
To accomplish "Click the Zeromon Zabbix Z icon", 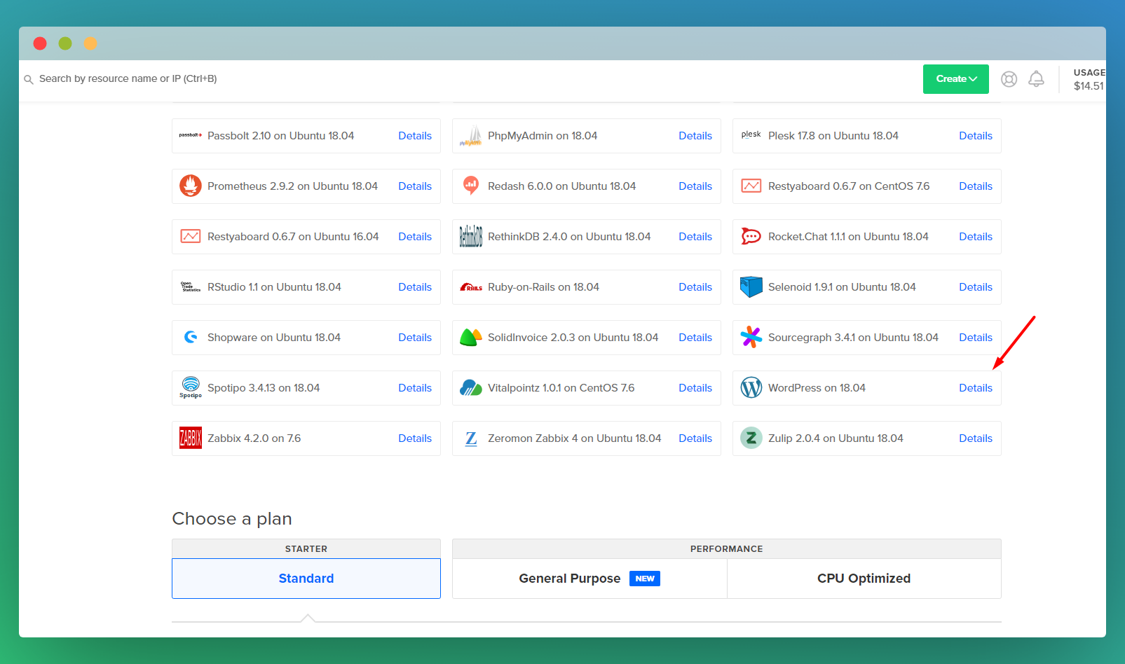I will tap(471, 438).
